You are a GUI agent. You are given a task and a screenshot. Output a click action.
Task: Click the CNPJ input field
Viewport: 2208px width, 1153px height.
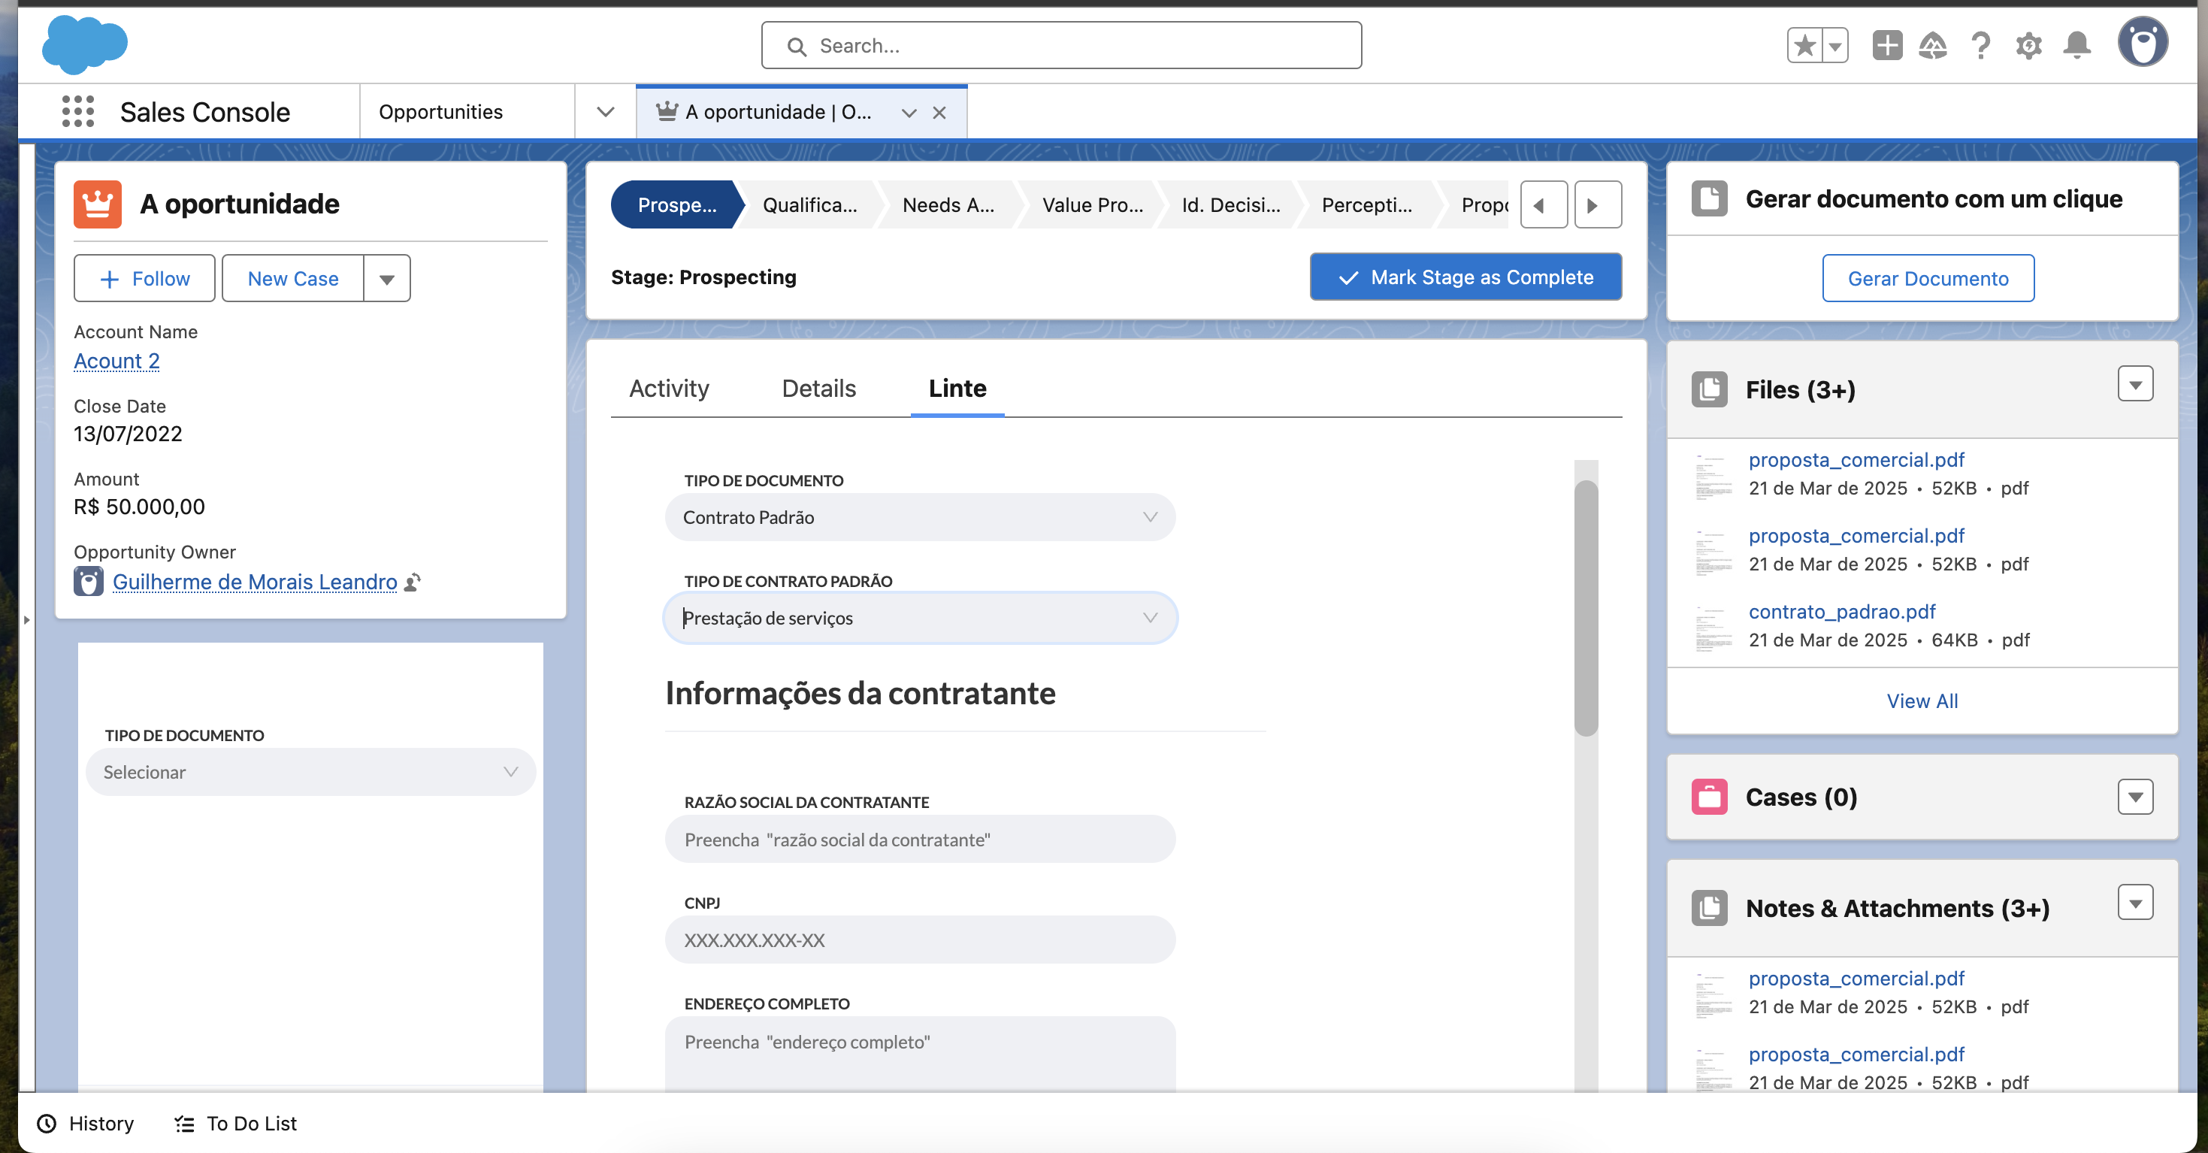tap(920, 940)
